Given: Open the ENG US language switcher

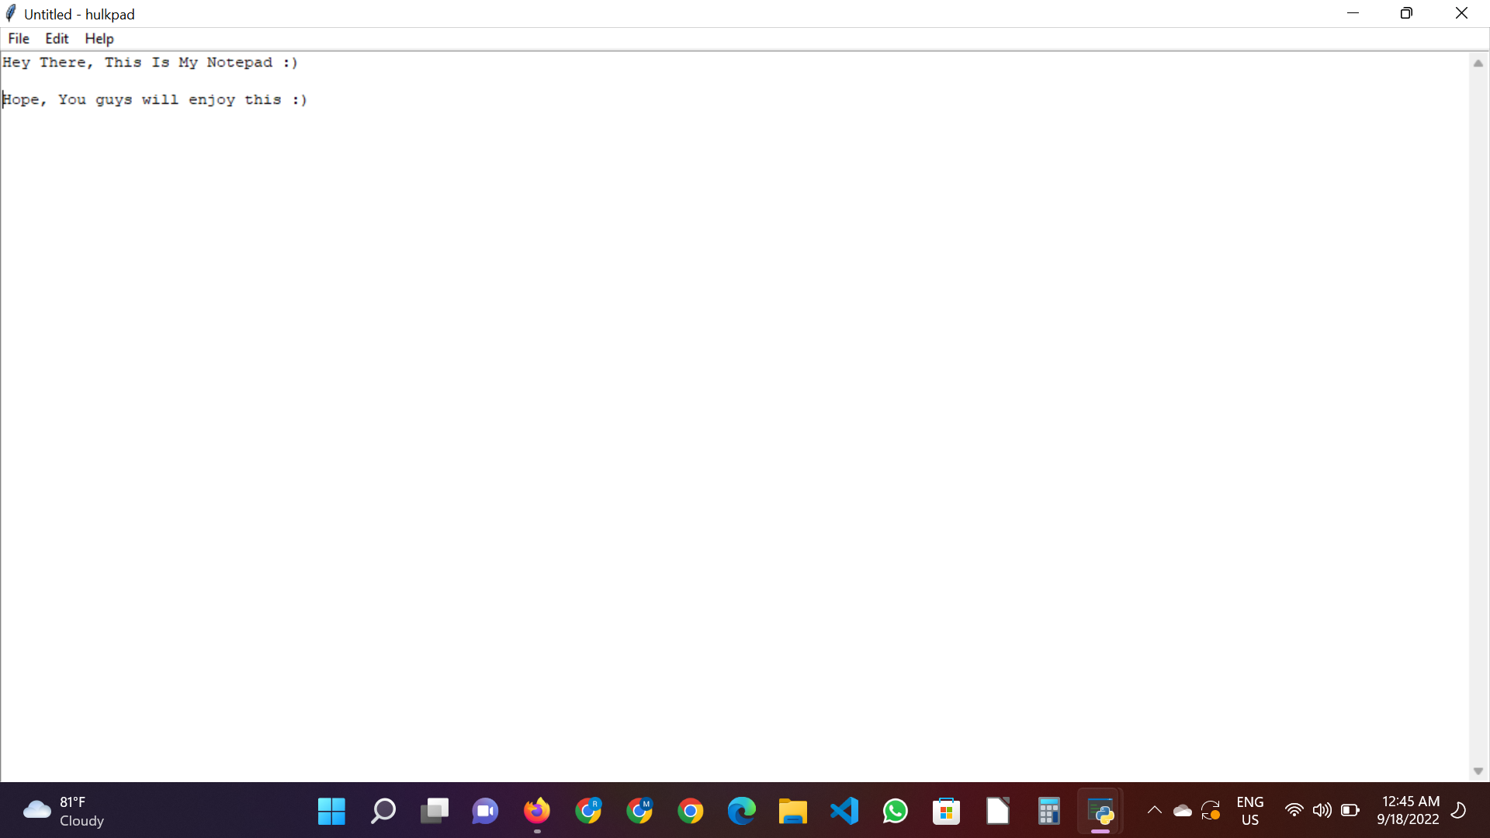Looking at the screenshot, I should [x=1249, y=811].
